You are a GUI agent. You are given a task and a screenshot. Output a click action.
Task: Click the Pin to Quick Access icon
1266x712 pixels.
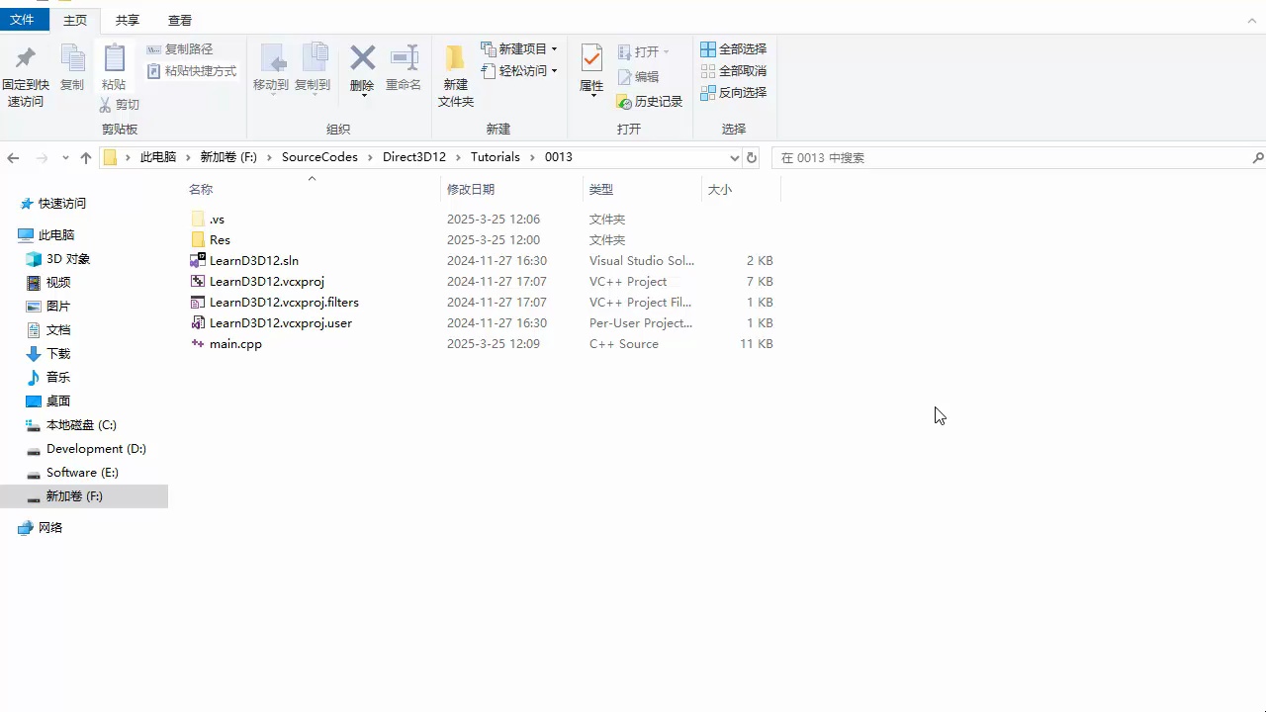pos(26,69)
